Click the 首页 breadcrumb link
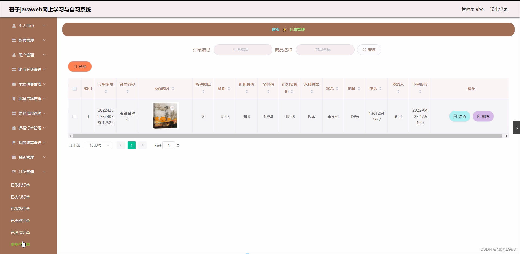The height and width of the screenshot is (254, 520). (x=275, y=29)
